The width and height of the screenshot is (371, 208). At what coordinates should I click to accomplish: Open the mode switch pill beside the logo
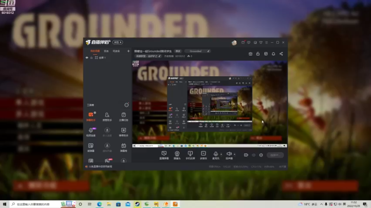click(118, 42)
